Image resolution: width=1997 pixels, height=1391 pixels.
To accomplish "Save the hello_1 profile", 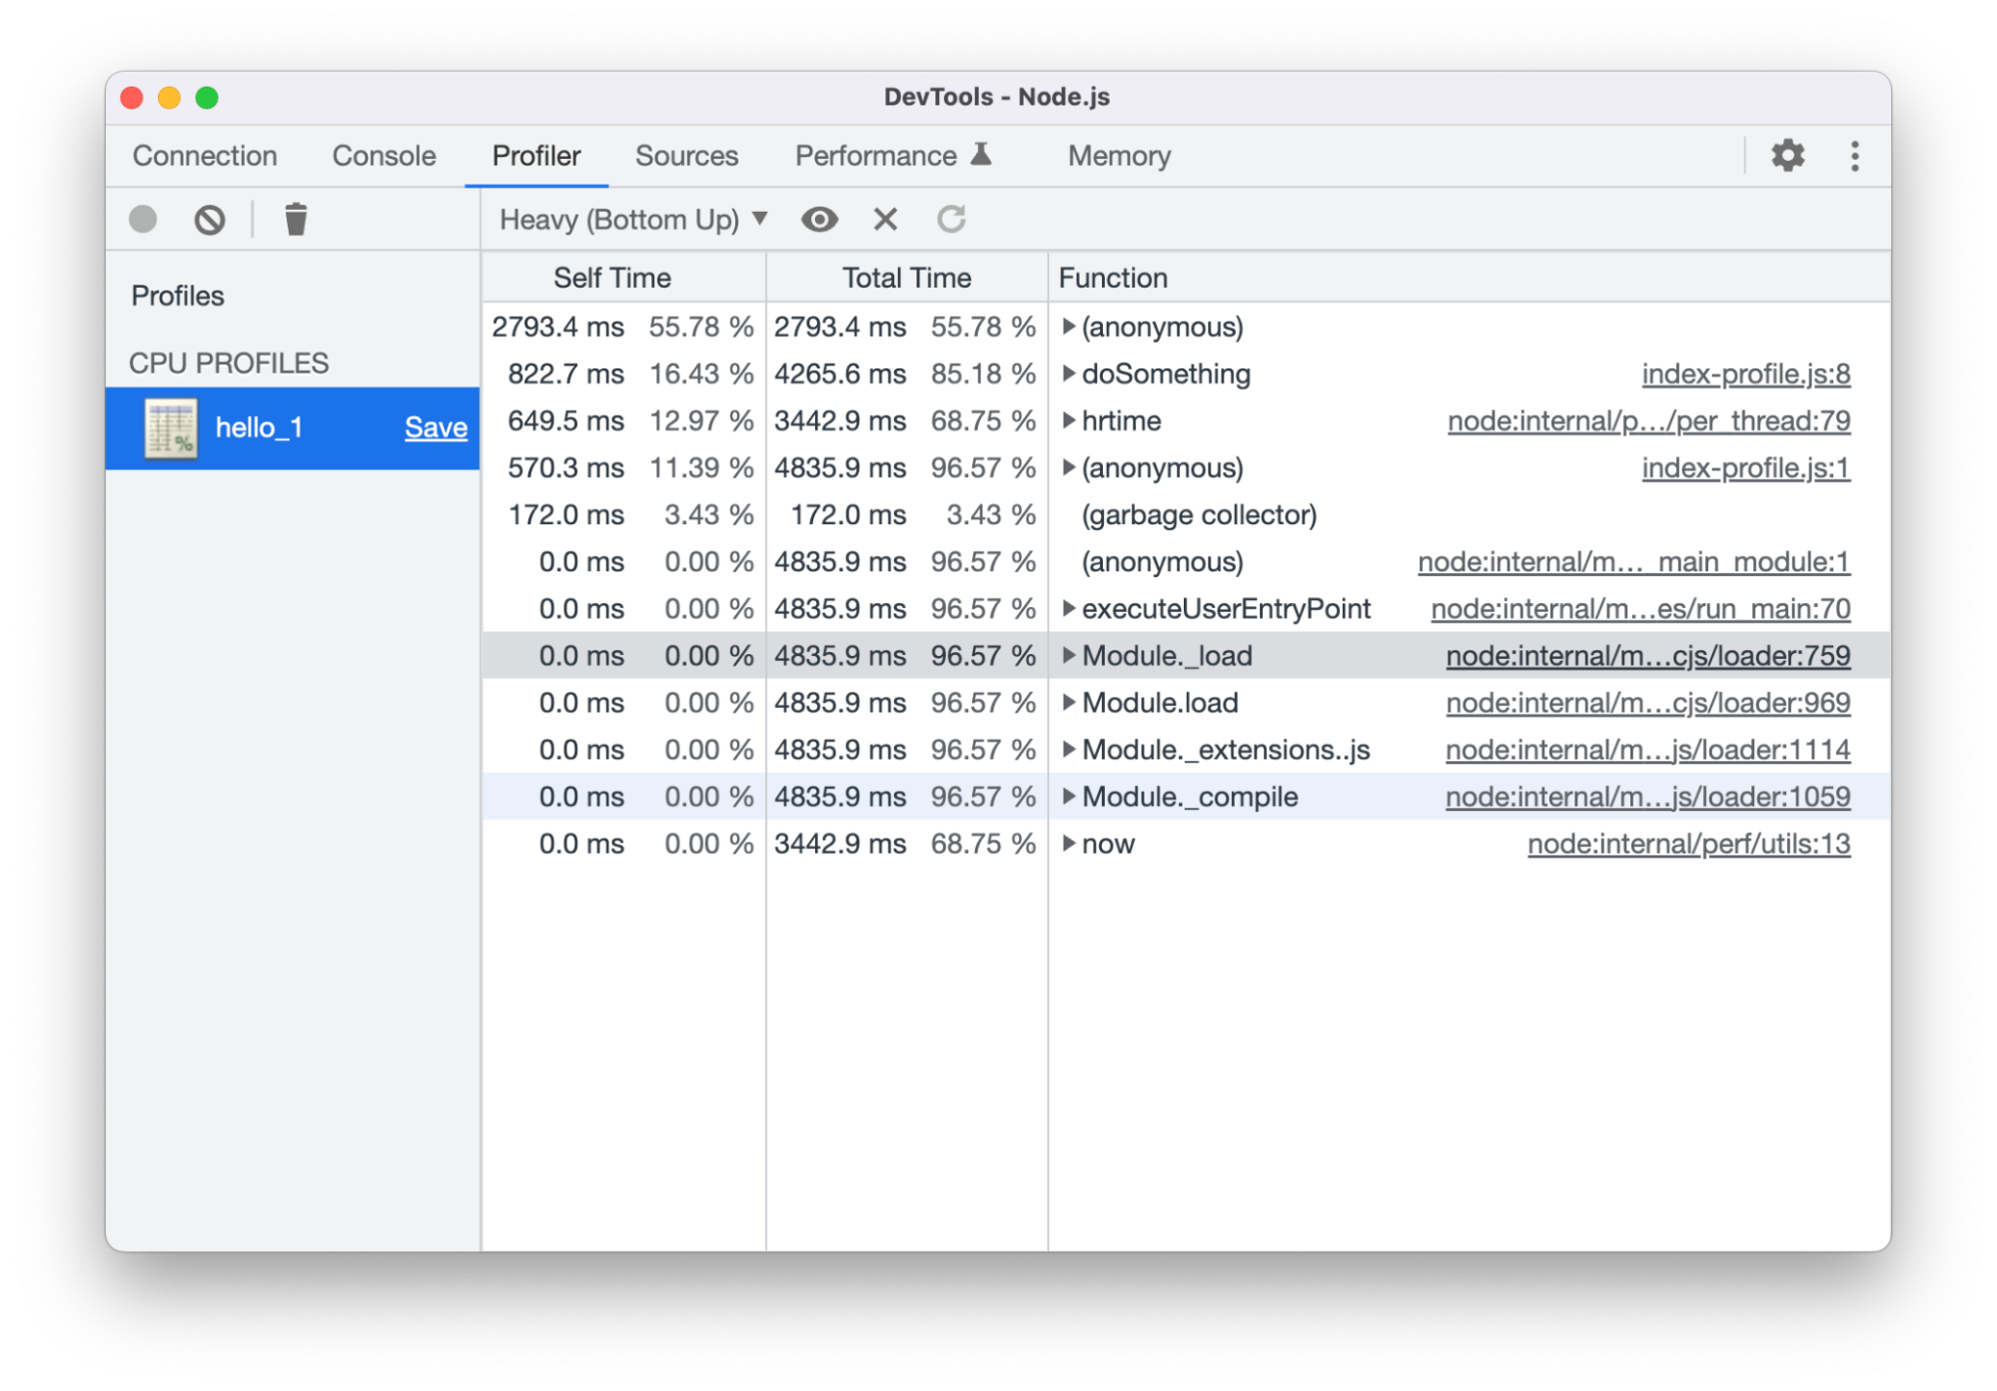I will click(436, 427).
